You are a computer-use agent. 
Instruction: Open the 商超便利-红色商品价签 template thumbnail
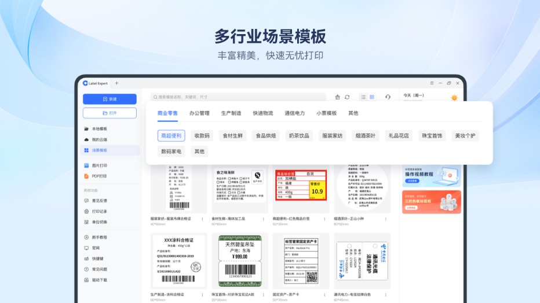point(301,189)
